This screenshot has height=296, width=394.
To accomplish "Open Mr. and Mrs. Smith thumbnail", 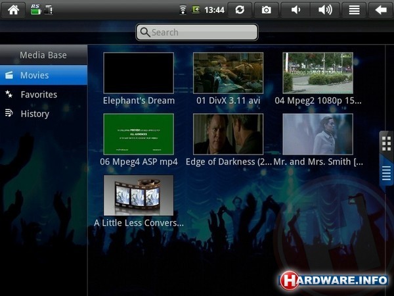I will click(318, 134).
